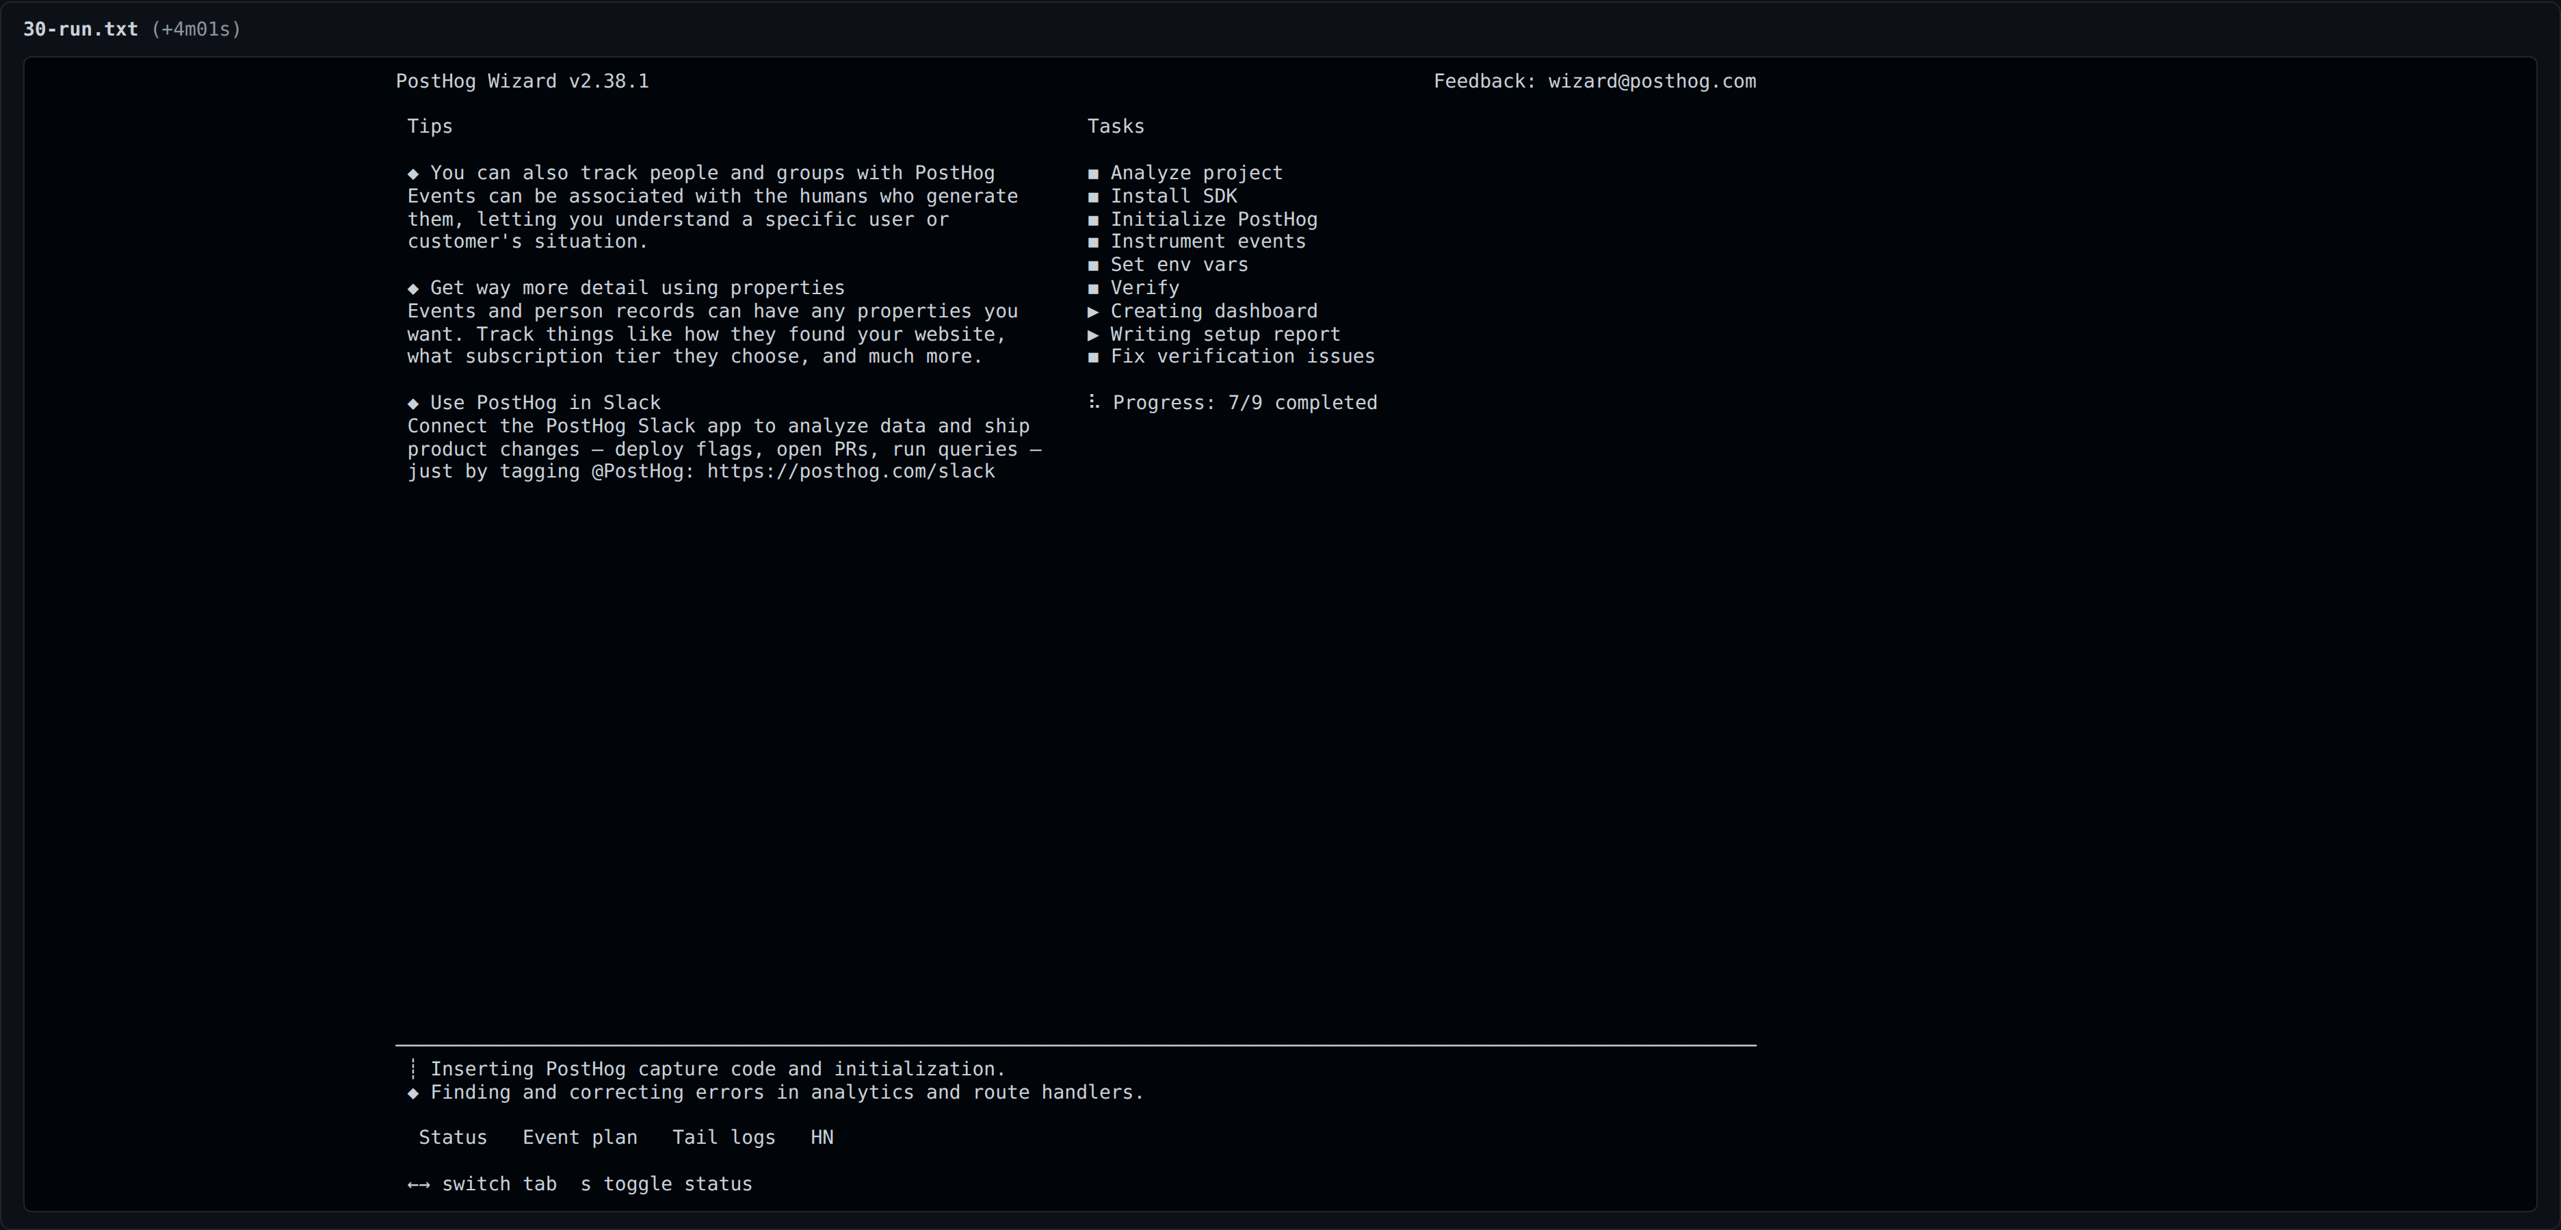Switch to the Status tab
The width and height of the screenshot is (2561, 1230).
pos(452,1138)
